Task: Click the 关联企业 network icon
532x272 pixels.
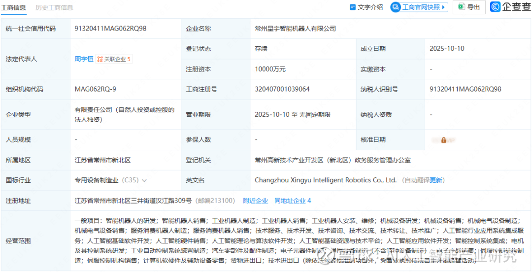Action: pyautogui.click(x=100, y=59)
